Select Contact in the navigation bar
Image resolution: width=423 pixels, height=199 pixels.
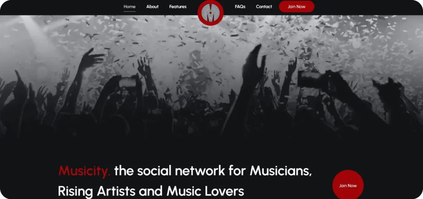(x=264, y=7)
